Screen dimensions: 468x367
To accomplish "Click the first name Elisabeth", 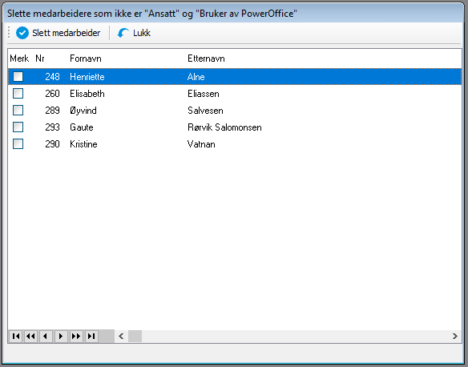I will coord(87,94).
